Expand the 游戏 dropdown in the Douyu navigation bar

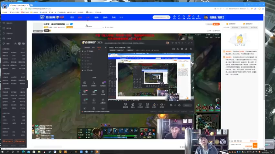105,17
